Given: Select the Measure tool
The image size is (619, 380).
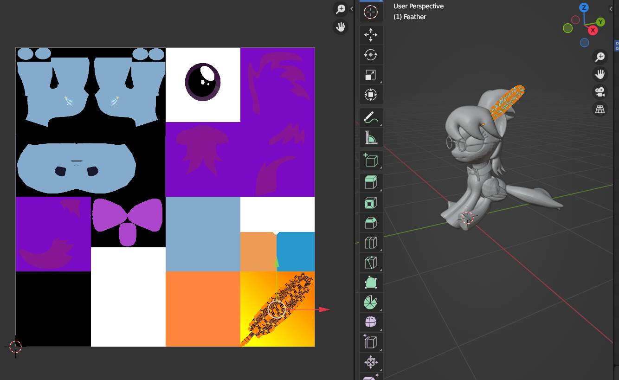Looking at the screenshot, I should point(371,138).
